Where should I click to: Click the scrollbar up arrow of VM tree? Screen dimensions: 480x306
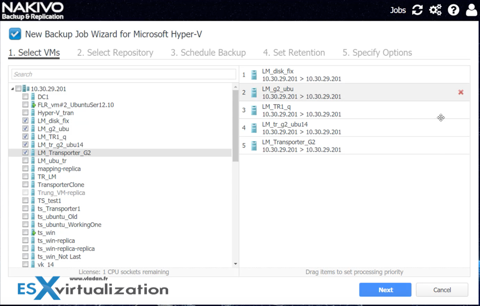tap(236, 88)
